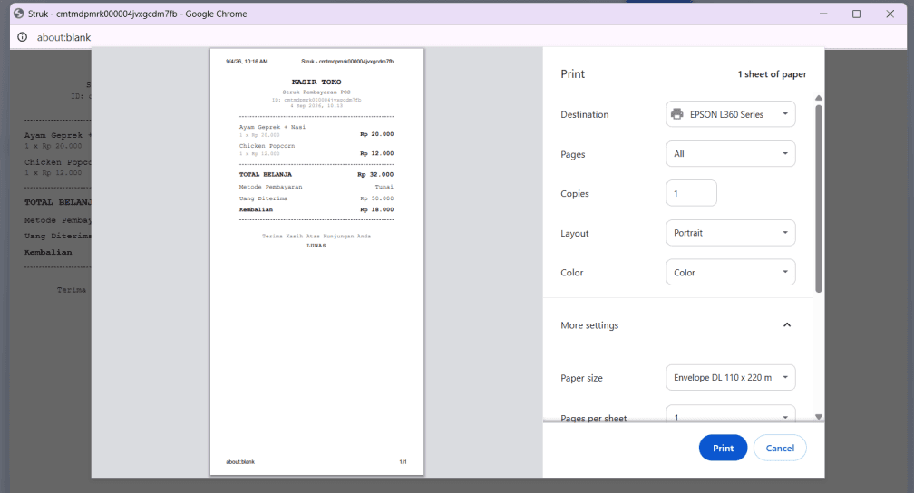Minimize the Chrome window

(823, 14)
